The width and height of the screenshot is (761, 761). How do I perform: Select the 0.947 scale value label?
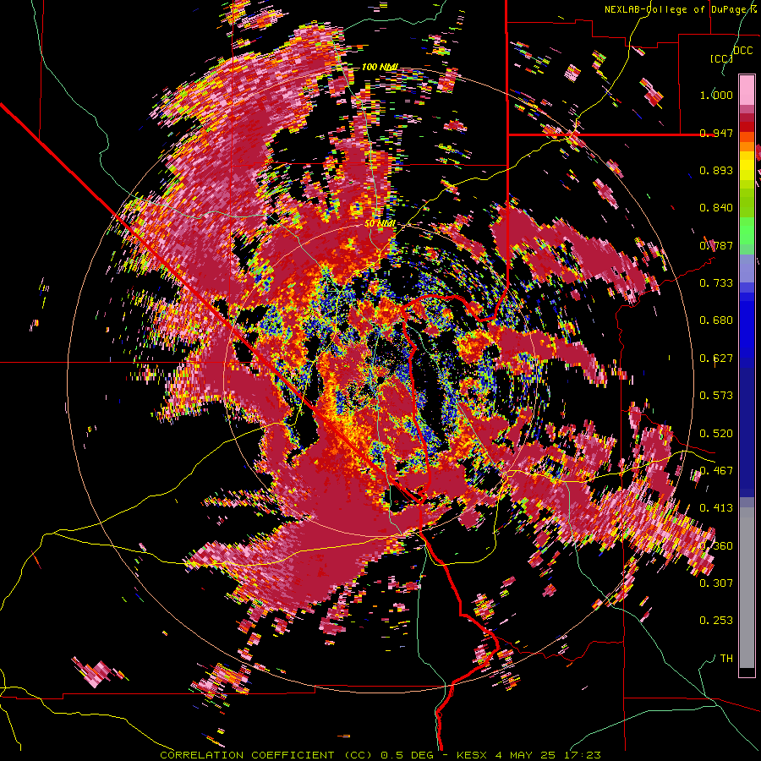pos(716,133)
